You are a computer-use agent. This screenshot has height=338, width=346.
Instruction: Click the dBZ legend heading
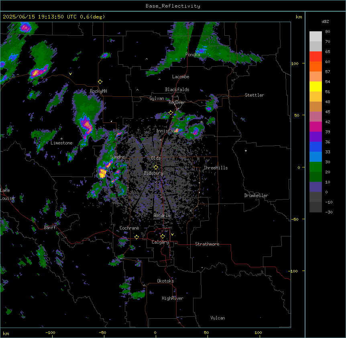(325, 21)
